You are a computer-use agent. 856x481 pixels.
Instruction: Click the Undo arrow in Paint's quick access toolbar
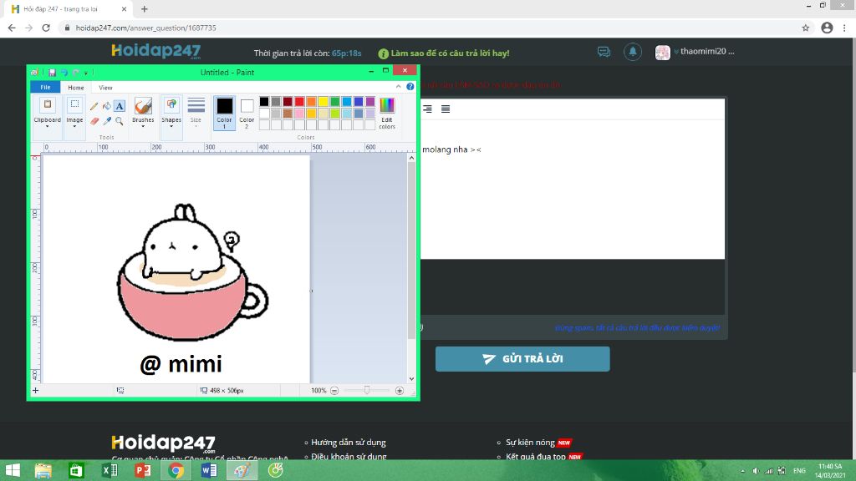point(64,72)
